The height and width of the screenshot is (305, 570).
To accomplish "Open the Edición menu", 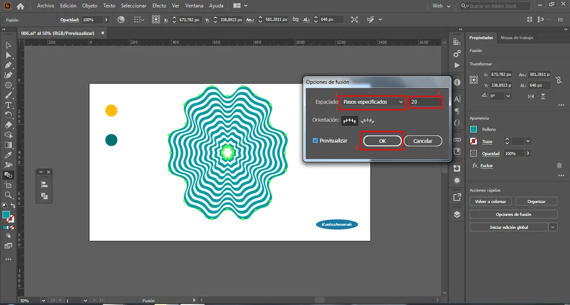I will coord(68,6).
